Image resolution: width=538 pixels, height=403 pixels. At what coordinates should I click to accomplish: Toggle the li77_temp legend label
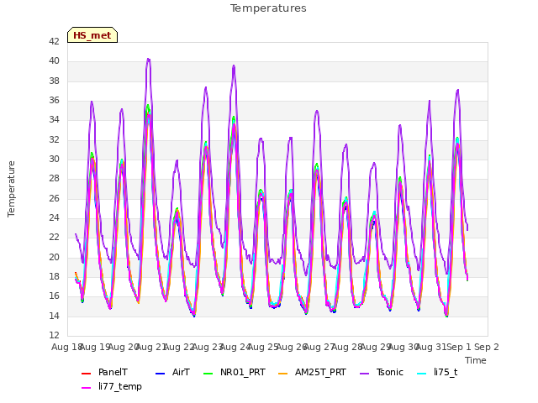click(120, 386)
